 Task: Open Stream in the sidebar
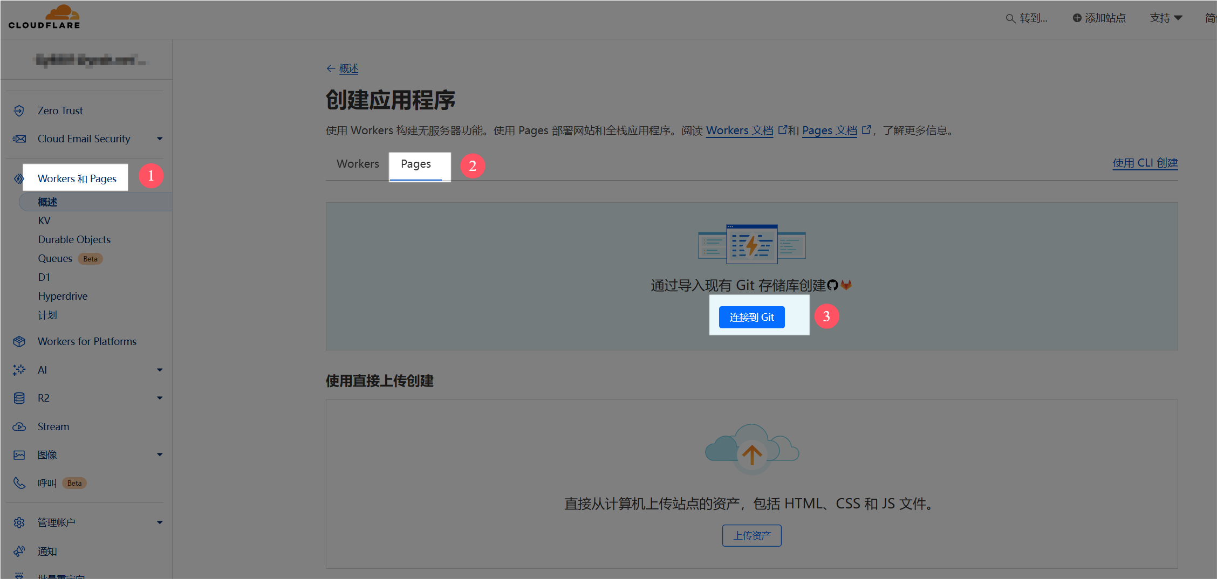click(x=53, y=426)
